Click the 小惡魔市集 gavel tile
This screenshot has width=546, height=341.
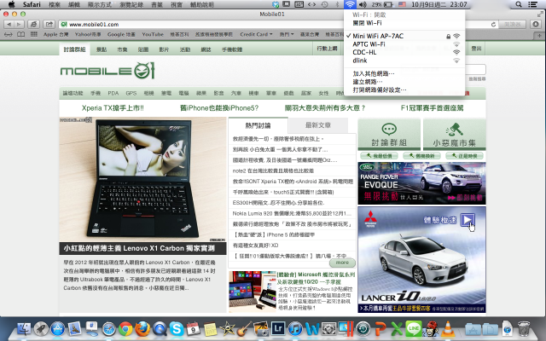[x=455, y=135]
